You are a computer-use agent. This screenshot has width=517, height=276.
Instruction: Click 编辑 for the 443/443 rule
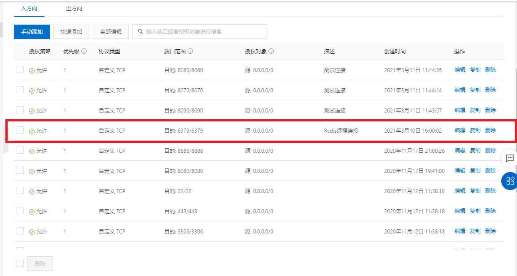pyautogui.click(x=460, y=211)
